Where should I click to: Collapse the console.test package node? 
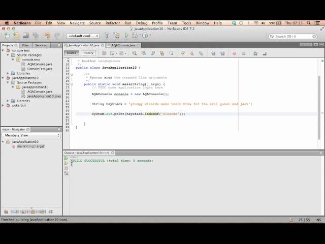13,59
